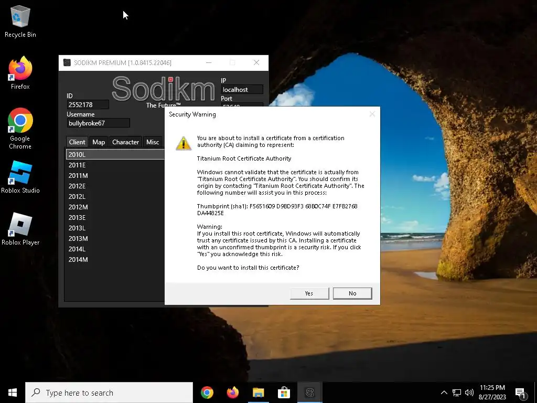Click the Username input field
This screenshot has width=537, height=403.
point(98,123)
